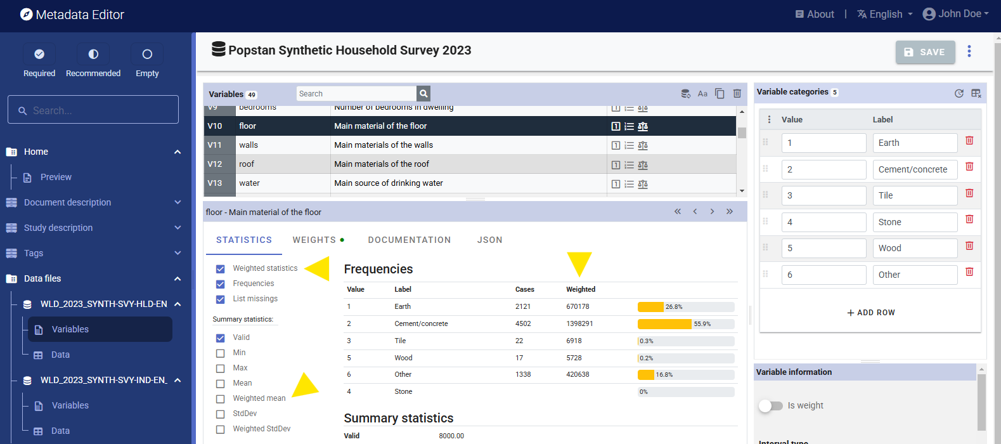Open the JSON tab
This screenshot has width=1001, height=444.
489,240
